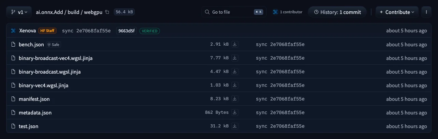Download test.json
Viewport: 438px width, 139px height.
point(235,126)
